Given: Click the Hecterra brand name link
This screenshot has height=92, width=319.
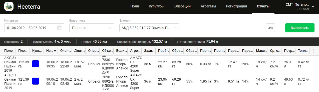Looking at the screenshot, I should coord(29,7).
